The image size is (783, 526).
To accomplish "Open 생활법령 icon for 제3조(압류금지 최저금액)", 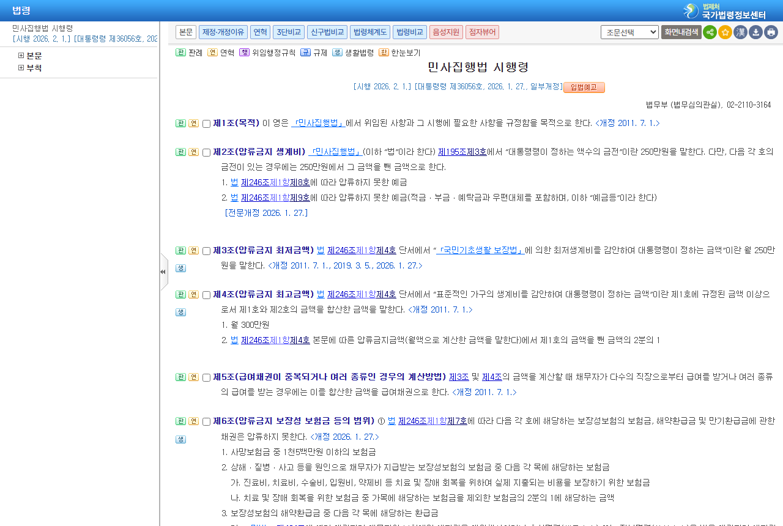I will point(180,268).
